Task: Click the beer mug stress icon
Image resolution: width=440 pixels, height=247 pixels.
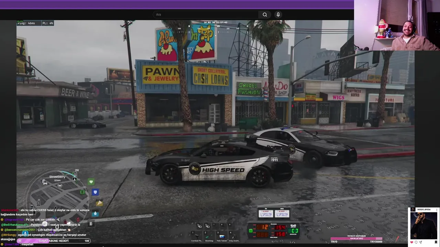Action: click(x=91, y=224)
